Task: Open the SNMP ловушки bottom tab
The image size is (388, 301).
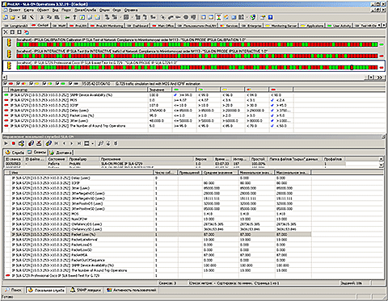Action: click(x=86, y=291)
